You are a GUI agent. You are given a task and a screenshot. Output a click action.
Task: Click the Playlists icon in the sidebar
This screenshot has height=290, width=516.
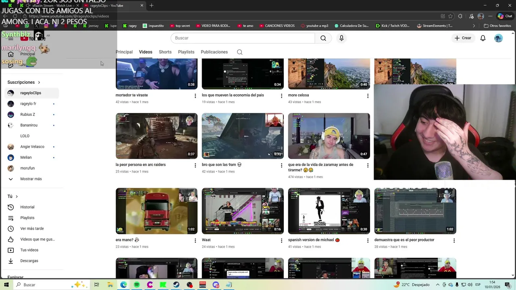[11, 218]
